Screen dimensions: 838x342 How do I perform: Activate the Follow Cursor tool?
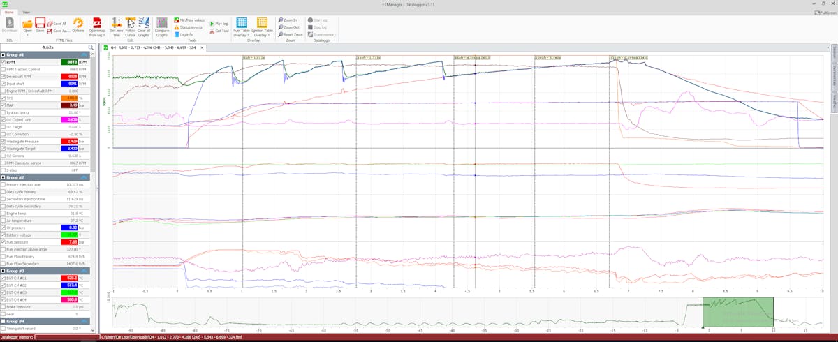130,26
